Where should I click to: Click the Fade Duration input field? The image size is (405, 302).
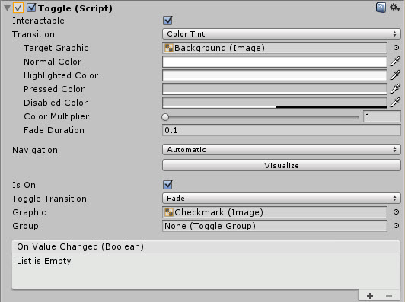click(281, 130)
